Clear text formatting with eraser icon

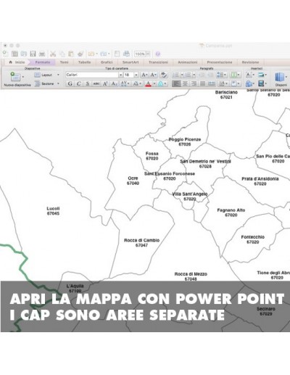point(164,75)
